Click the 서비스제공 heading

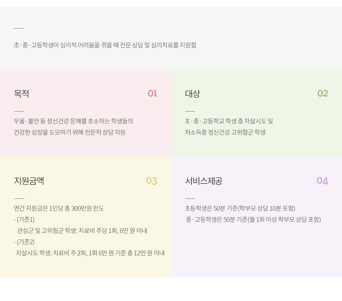pyautogui.click(x=203, y=181)
